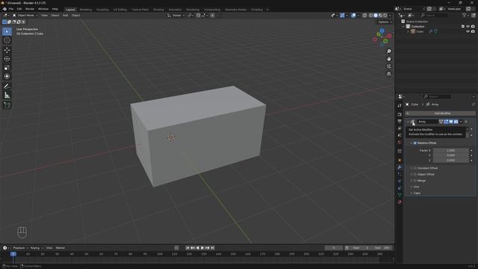Open the World properties tab
The height and width of the screenshot is (269, 478).
[400, 142]
